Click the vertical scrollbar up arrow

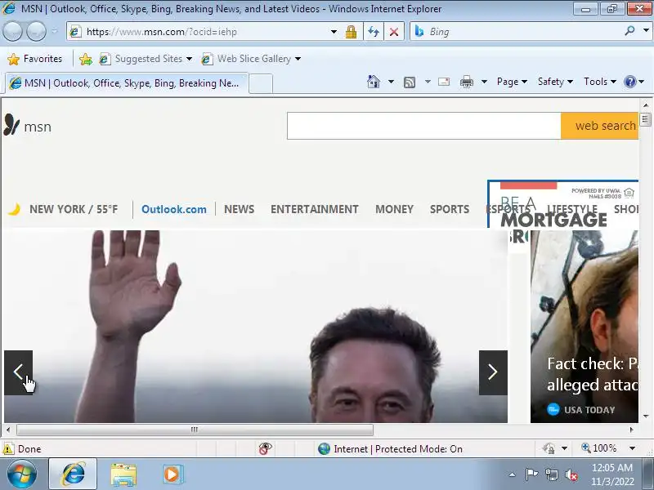pyautogui.click(x=646, y=105)
